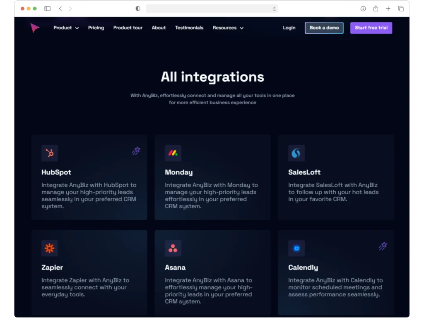Image resolution: width=424 pixels, height=318 pixels.
Task: Open the HubSpot logo icon
Action: pyautogui.click(x=50, y=153)
